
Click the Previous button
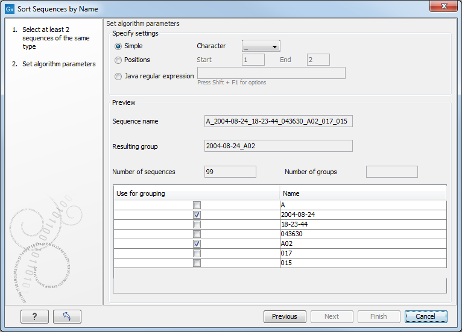pos(285,316)
